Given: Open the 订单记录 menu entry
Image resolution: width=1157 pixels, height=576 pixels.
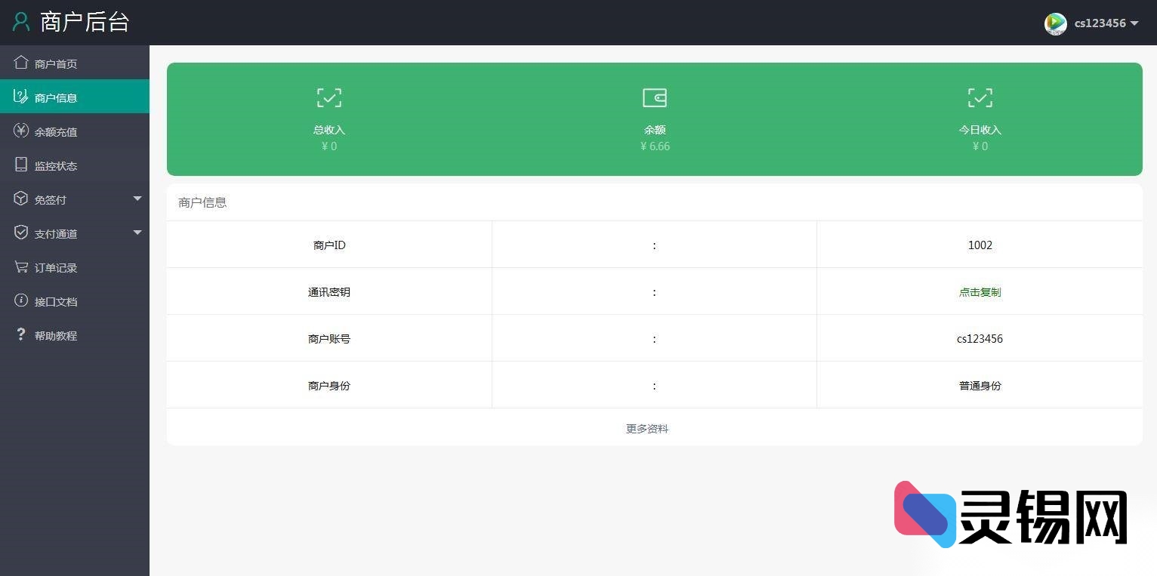Looking at the screenshot, I should point(54,267).
